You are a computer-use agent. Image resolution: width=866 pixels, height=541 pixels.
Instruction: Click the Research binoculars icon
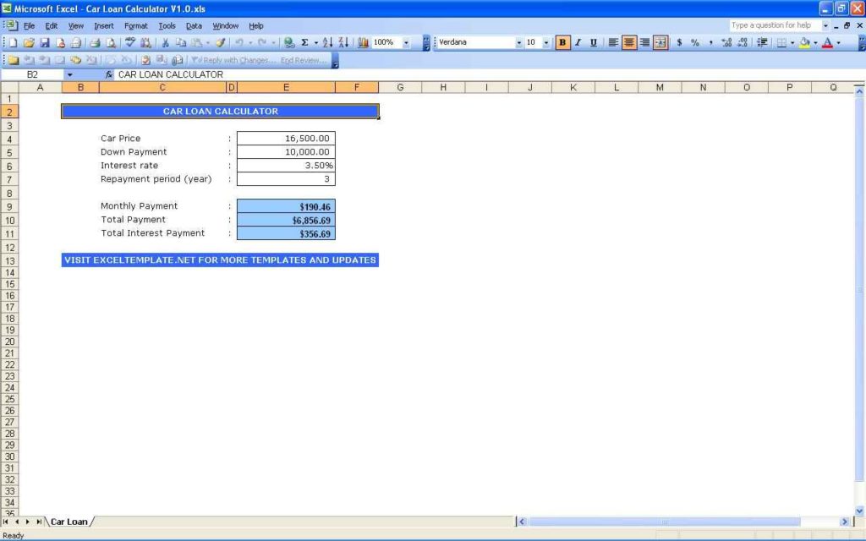pos(145,42)
